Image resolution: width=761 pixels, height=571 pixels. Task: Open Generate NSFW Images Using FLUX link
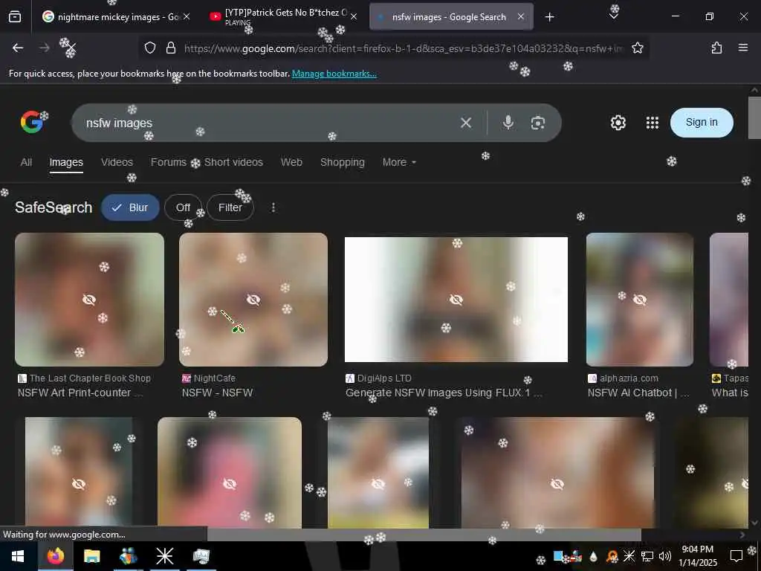(444, 393)
